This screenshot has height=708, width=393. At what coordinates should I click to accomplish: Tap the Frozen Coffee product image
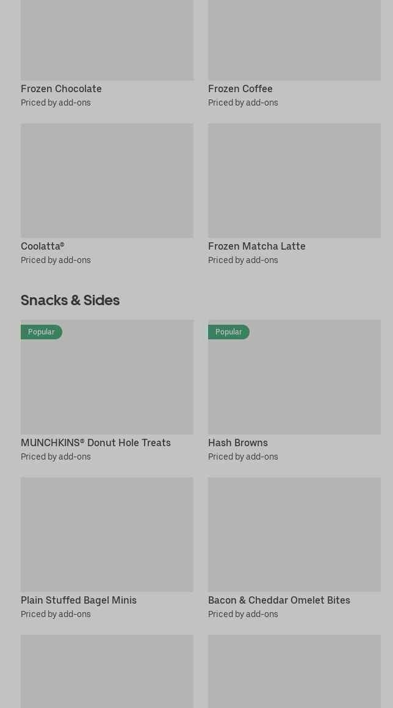click(294, 40)
